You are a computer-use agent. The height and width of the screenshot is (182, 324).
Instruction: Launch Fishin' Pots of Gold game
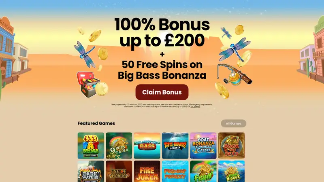coord(203,171)
